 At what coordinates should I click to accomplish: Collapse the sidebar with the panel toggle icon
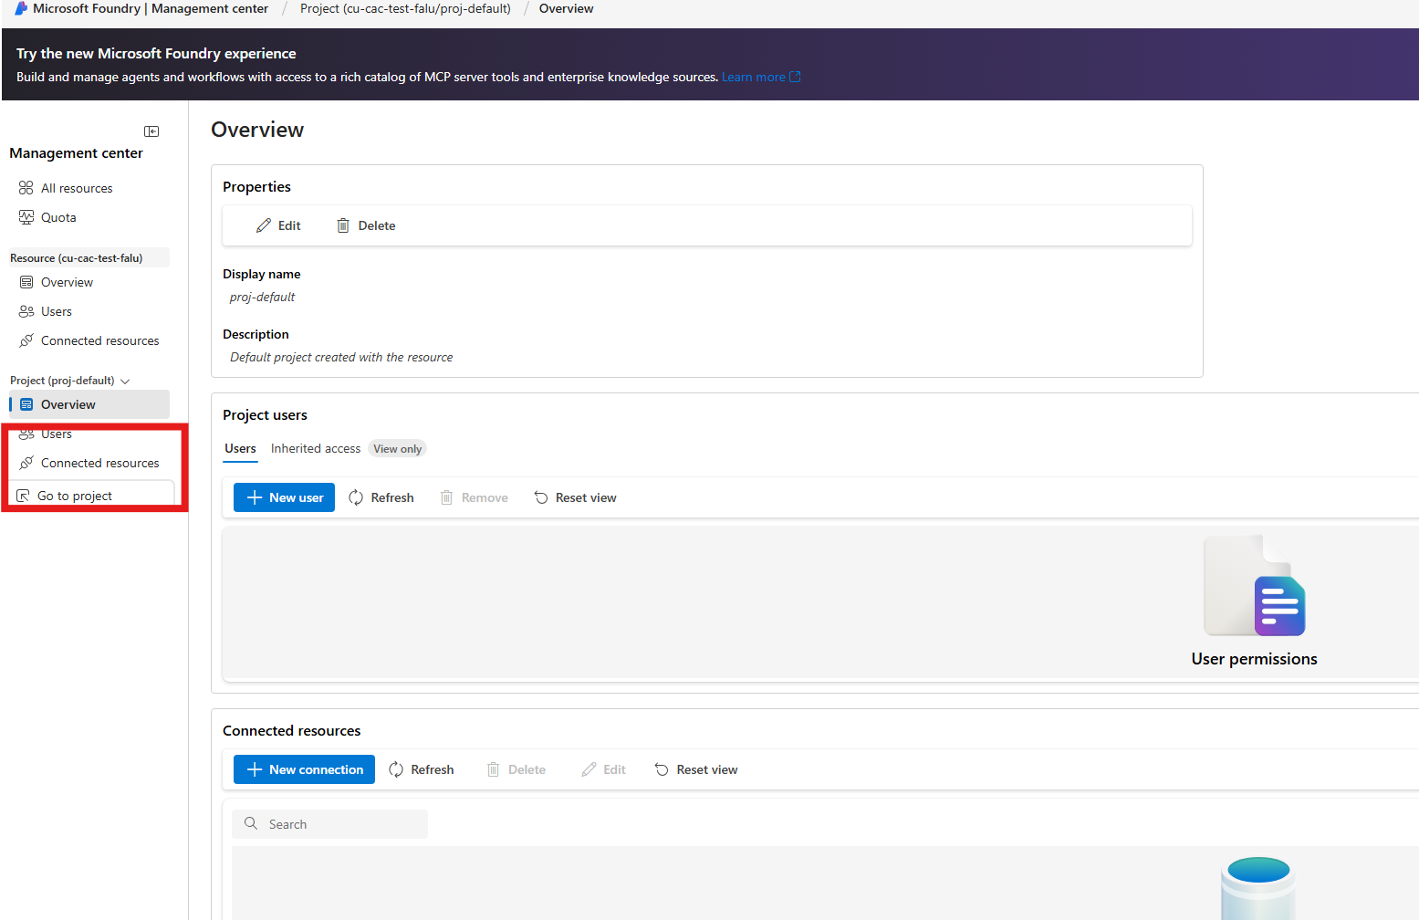click(x=151, y=131)
